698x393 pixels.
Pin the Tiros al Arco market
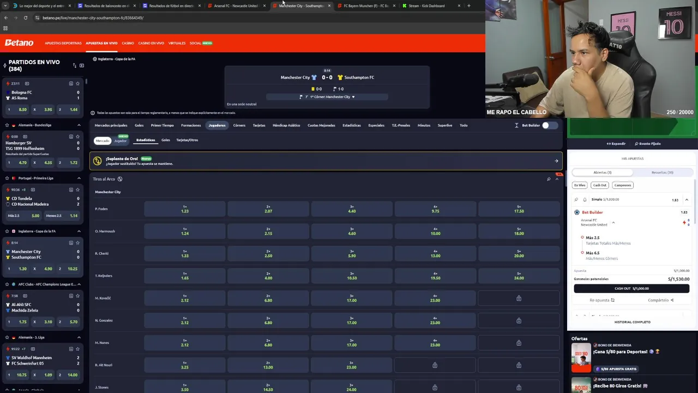549,179
